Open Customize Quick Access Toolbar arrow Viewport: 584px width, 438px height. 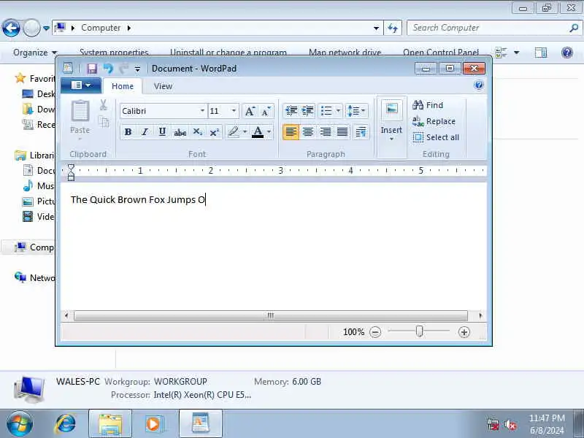tap(137, 69)
